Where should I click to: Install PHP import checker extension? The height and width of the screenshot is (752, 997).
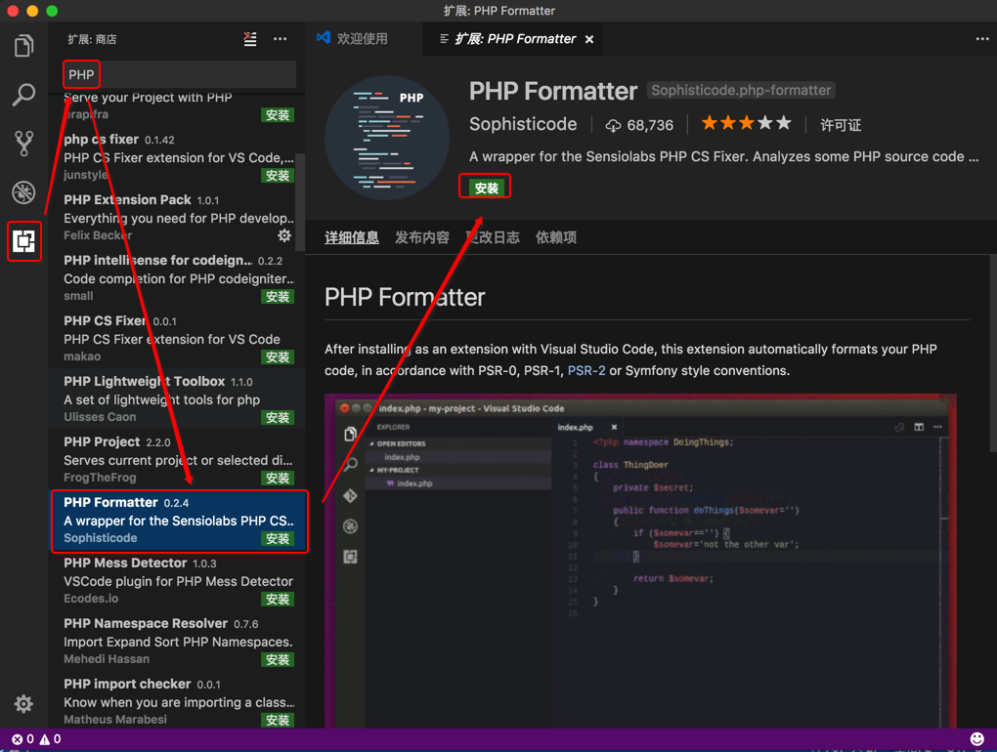(278, 720)
